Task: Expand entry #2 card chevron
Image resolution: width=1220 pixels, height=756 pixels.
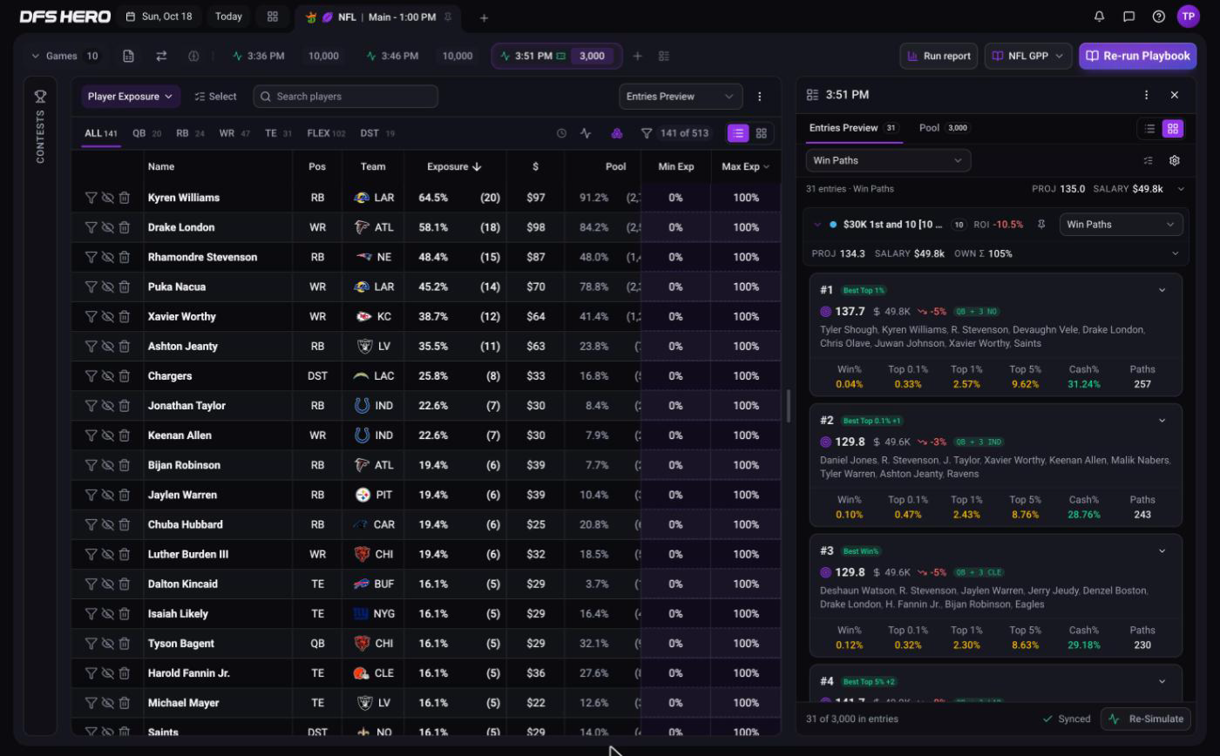Action: (1162, 421)
